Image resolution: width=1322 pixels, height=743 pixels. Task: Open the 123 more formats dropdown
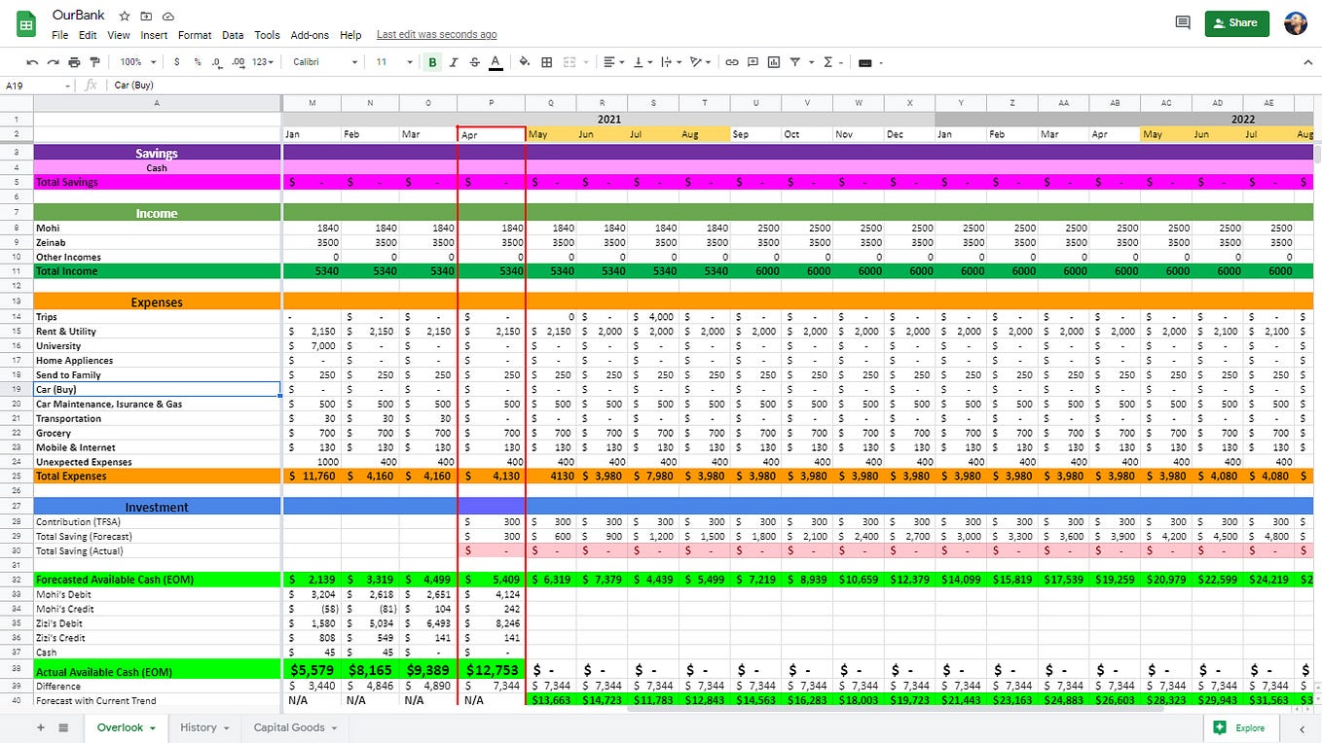click(x=264, y=62)
